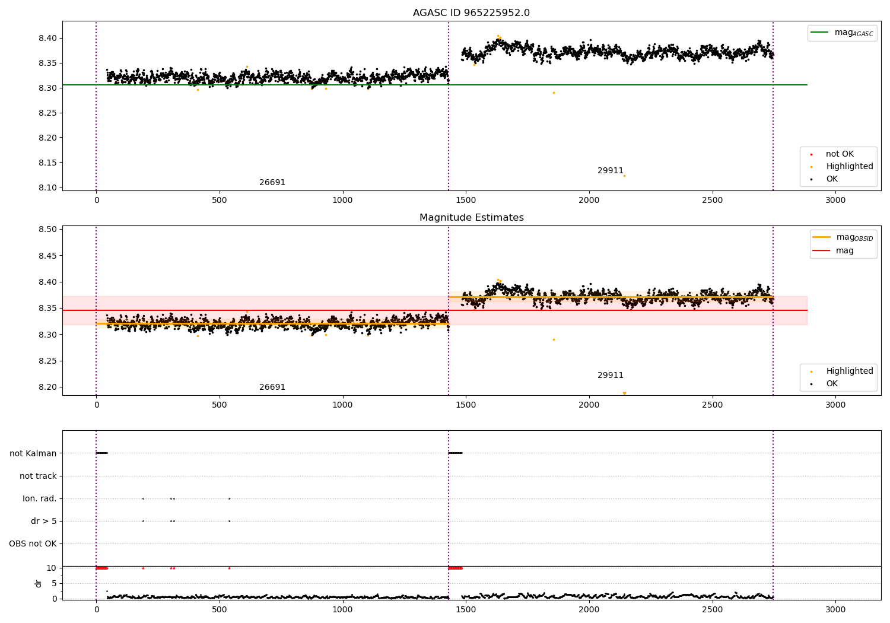
Task: Click the 'Magnitude Estimates' panel title
Action: [x=471, y=218]
